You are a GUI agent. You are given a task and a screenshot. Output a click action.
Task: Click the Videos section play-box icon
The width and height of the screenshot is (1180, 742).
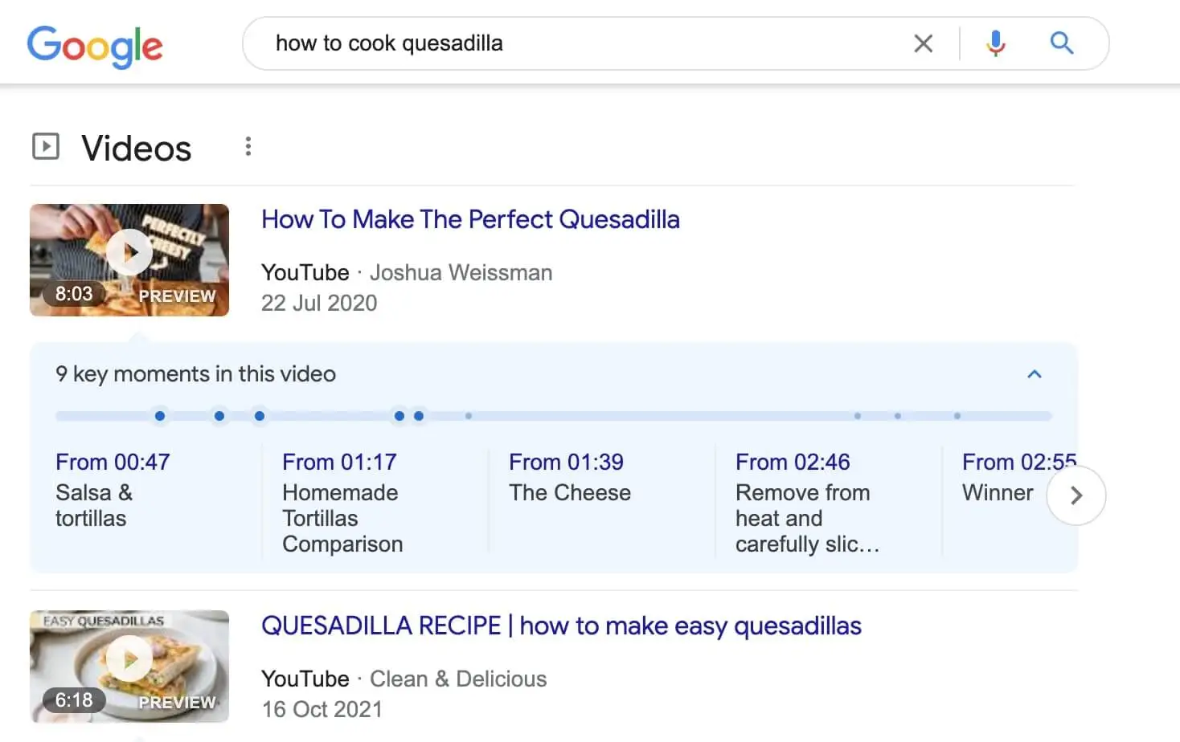click(46, 147)
